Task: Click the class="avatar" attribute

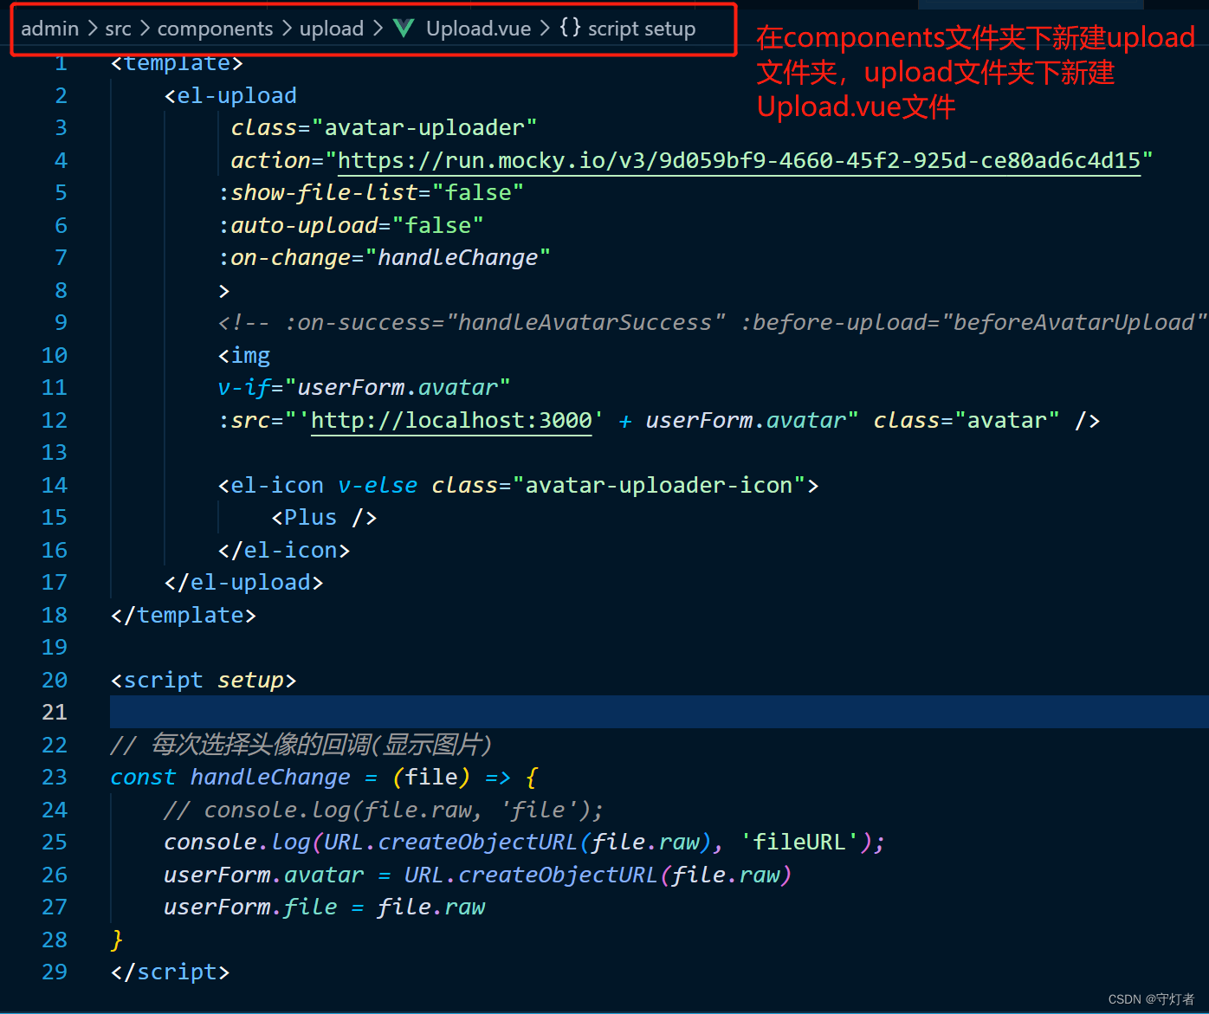Action: [966, 420]
